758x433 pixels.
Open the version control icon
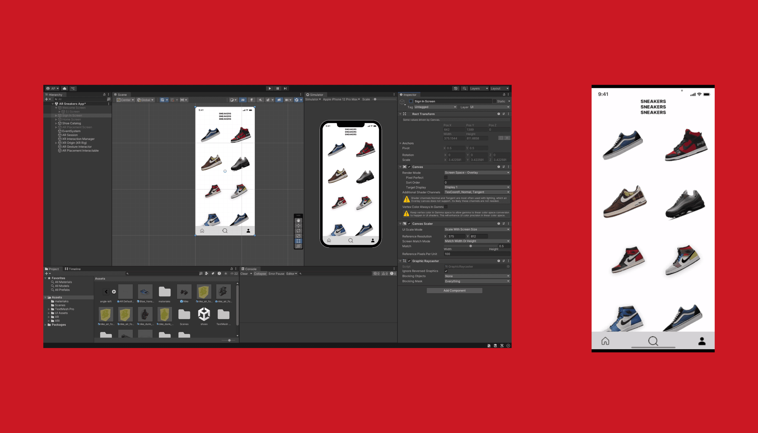tap(73, 88)
